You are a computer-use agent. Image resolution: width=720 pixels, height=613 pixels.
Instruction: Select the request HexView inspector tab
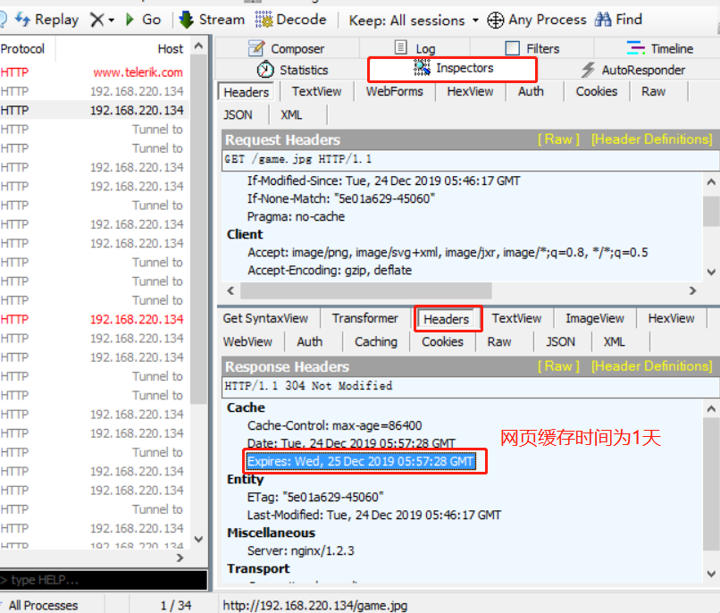click(x=470, y=92)
